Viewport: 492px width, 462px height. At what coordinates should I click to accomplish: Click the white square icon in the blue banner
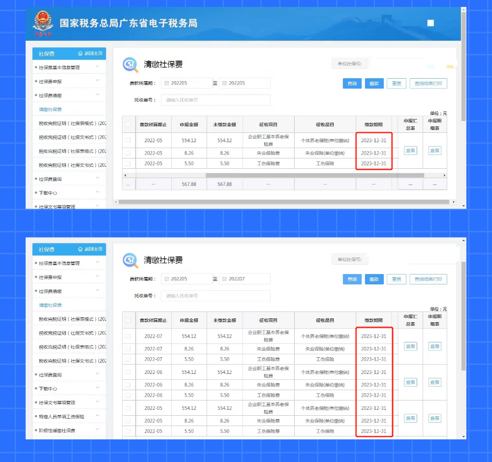[430, 23]
